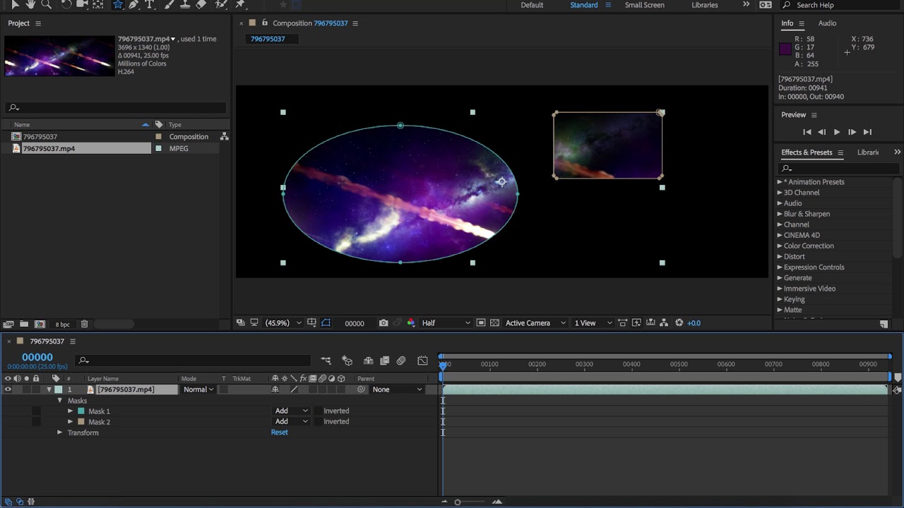
Task: Select the Hand tool
Action: [31, 5]
